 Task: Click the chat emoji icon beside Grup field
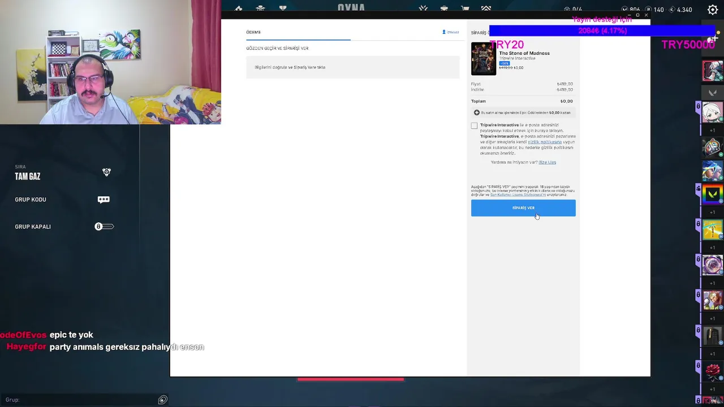pos(163,400)
